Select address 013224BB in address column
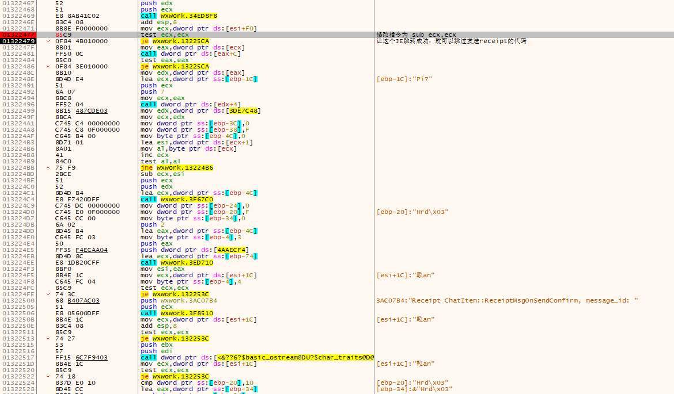674x394 pixels. click(18, 168)
